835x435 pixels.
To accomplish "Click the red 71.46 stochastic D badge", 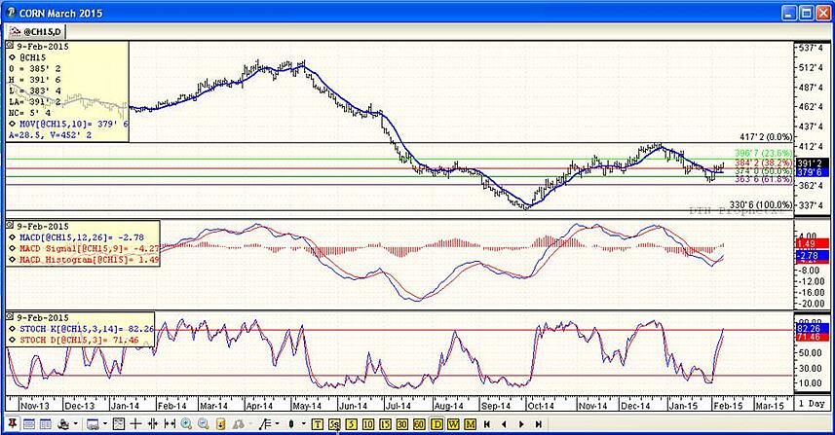I will tap(812, 337).
